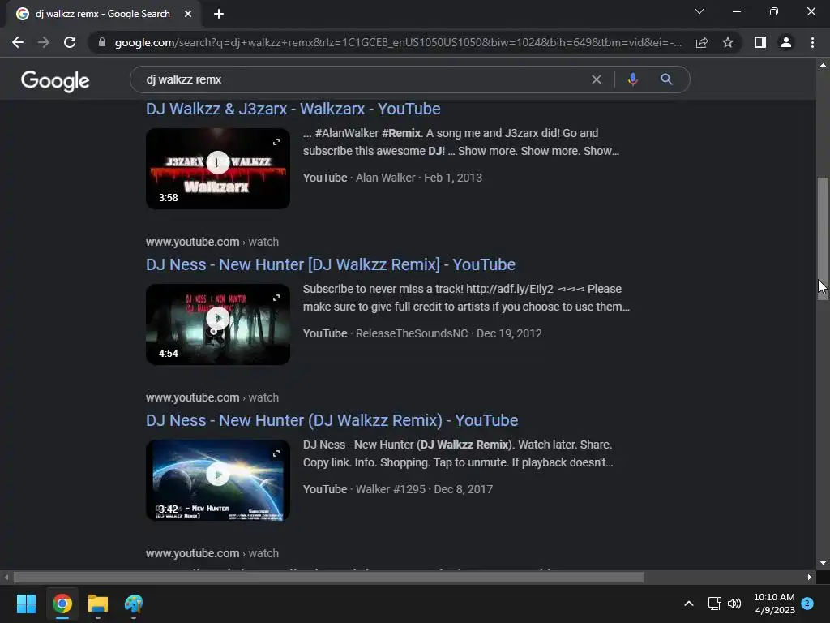
Task: Click 'Walker #1295' uploader text
Action: (391, 489)
